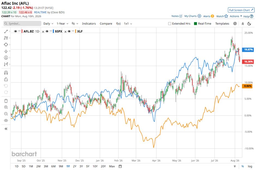Image resolution: width=256 pixels, height=170 pixels.
Task: Zoom out with the magnifier minus icon
Action: [6, 114]
